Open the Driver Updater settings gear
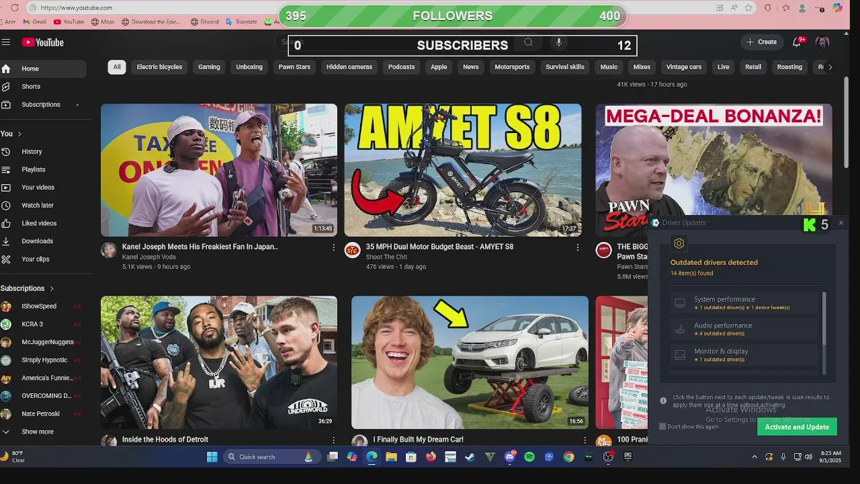Screen dimensions: 860x484 (x=679, y=243)
